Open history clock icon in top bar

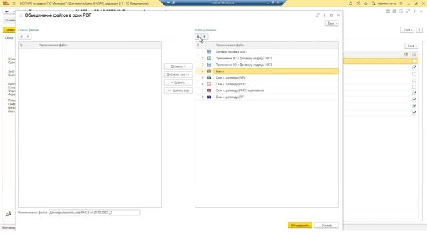(x=358, y=3)
